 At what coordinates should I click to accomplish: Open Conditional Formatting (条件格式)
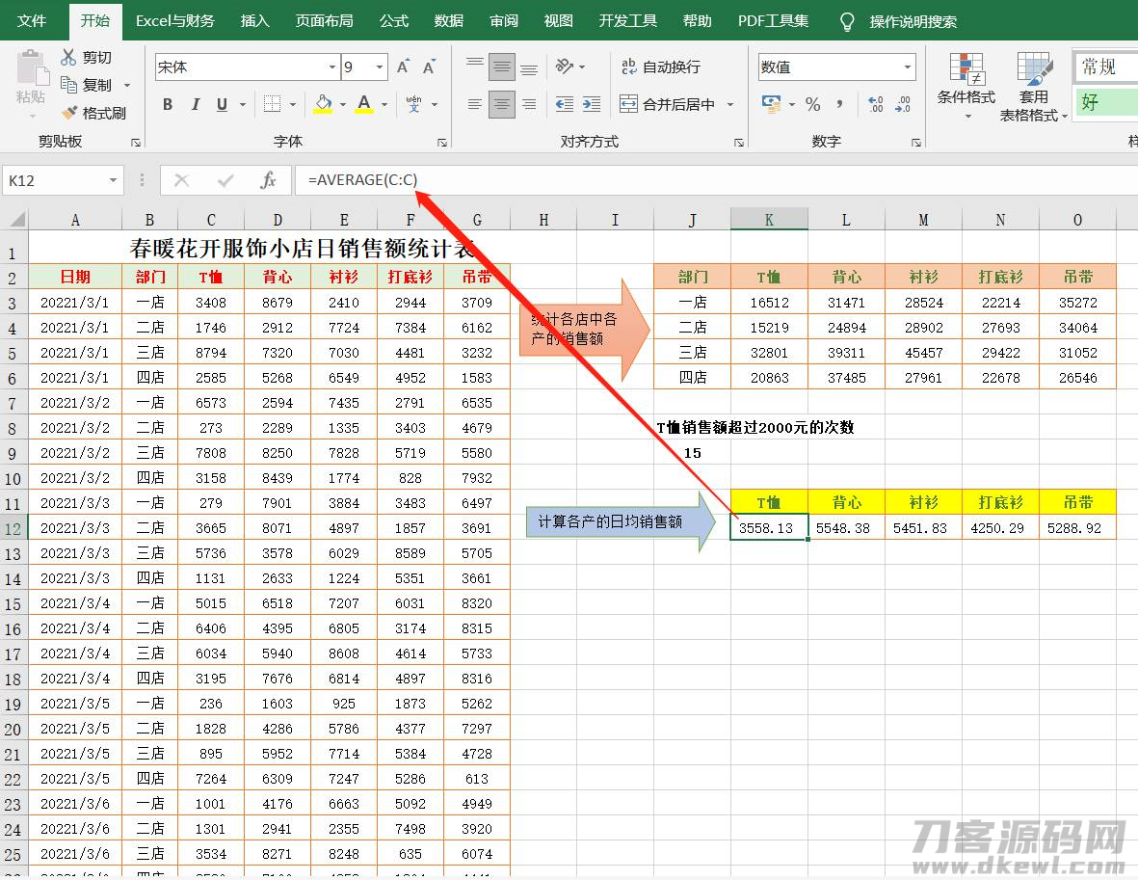[x=966, y=86]
